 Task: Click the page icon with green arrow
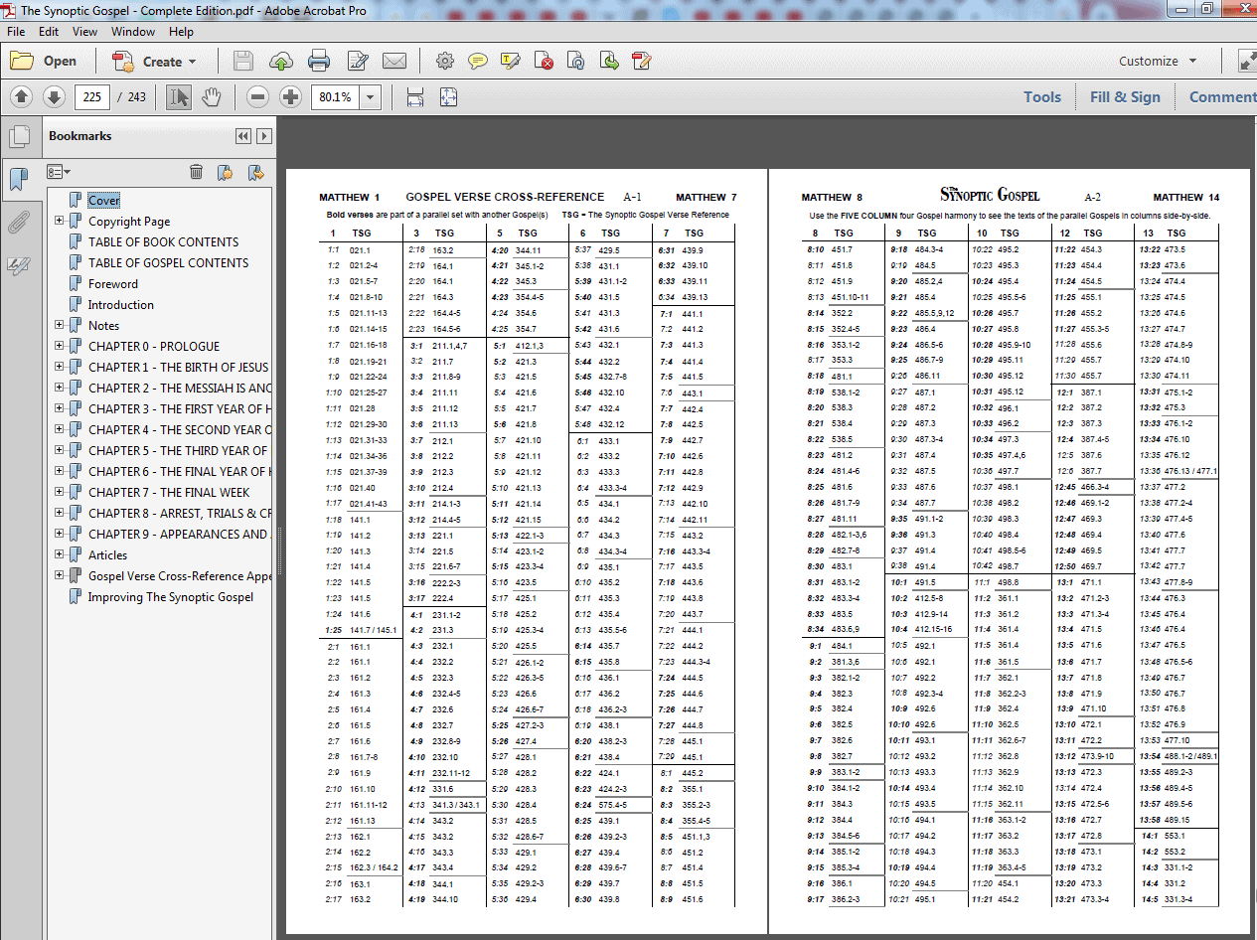click(609, 61)
